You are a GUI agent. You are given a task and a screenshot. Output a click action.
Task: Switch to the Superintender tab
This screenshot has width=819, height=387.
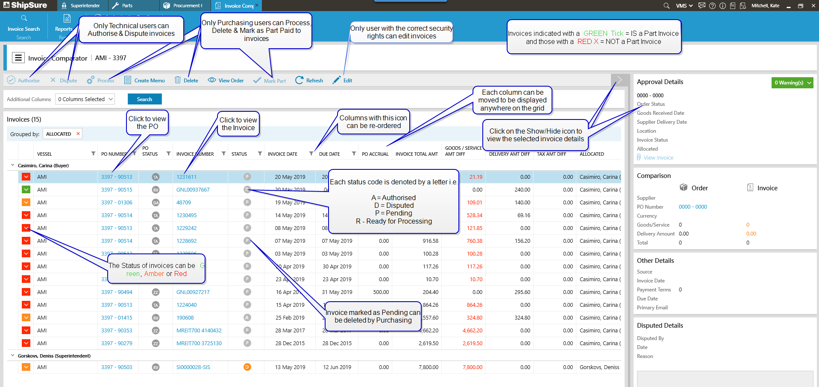(81, 6)
